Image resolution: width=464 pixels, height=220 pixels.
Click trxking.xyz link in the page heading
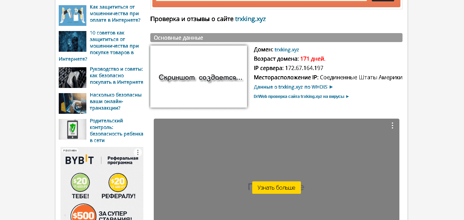pyautogui.click(x=250, y=19)
